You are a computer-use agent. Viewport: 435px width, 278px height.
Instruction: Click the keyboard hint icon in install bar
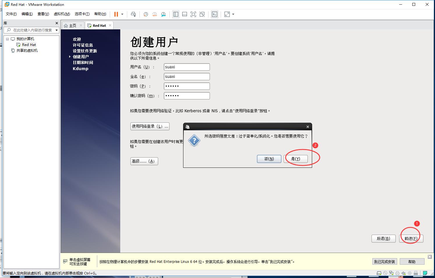click(65, 262)
